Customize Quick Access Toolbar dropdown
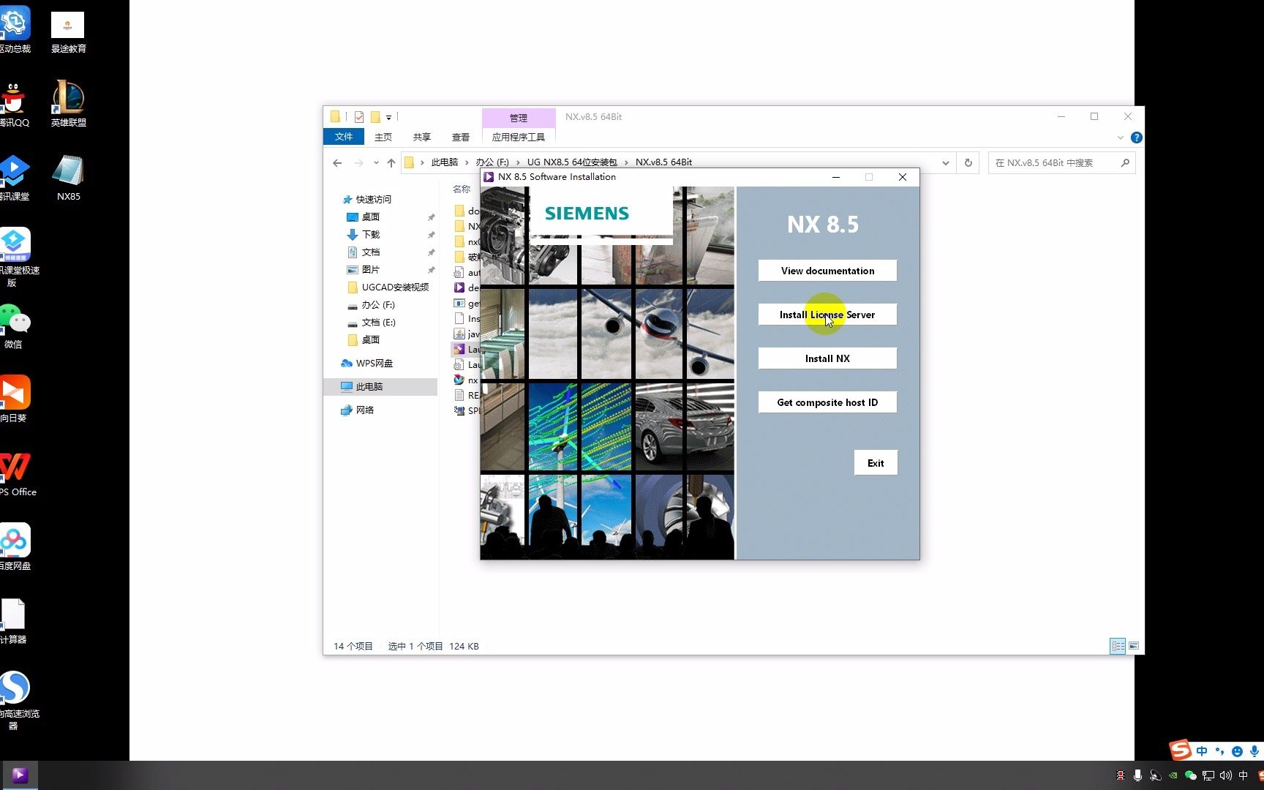 point(388,117)
